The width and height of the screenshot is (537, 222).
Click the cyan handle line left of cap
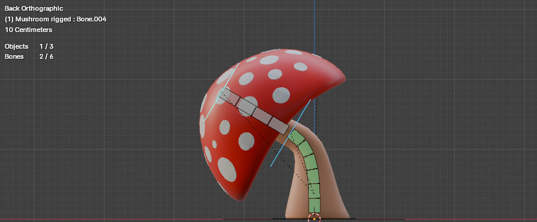[221, 92]
